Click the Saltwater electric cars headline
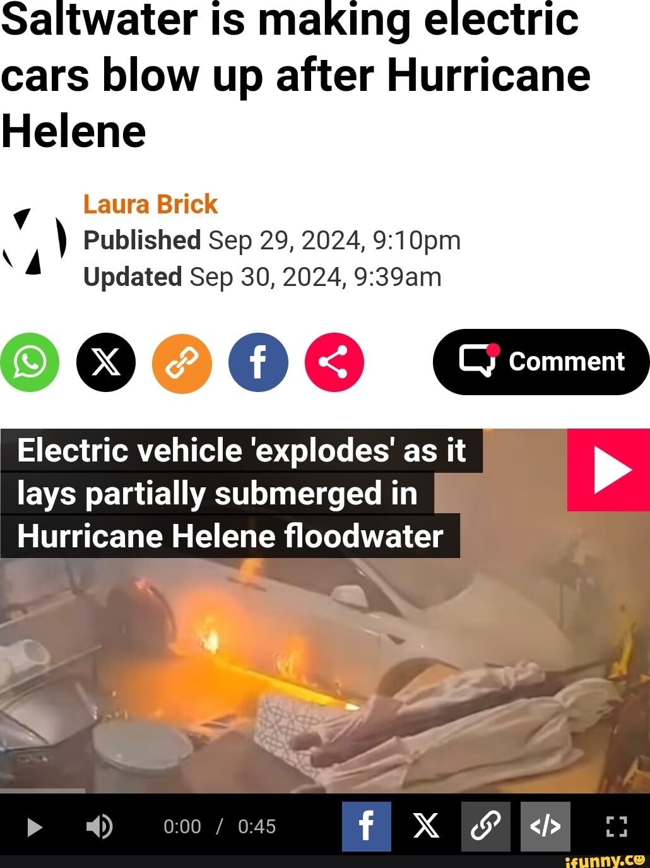The width and height of the screenshot is (650, 868). [x=296, y=75]
